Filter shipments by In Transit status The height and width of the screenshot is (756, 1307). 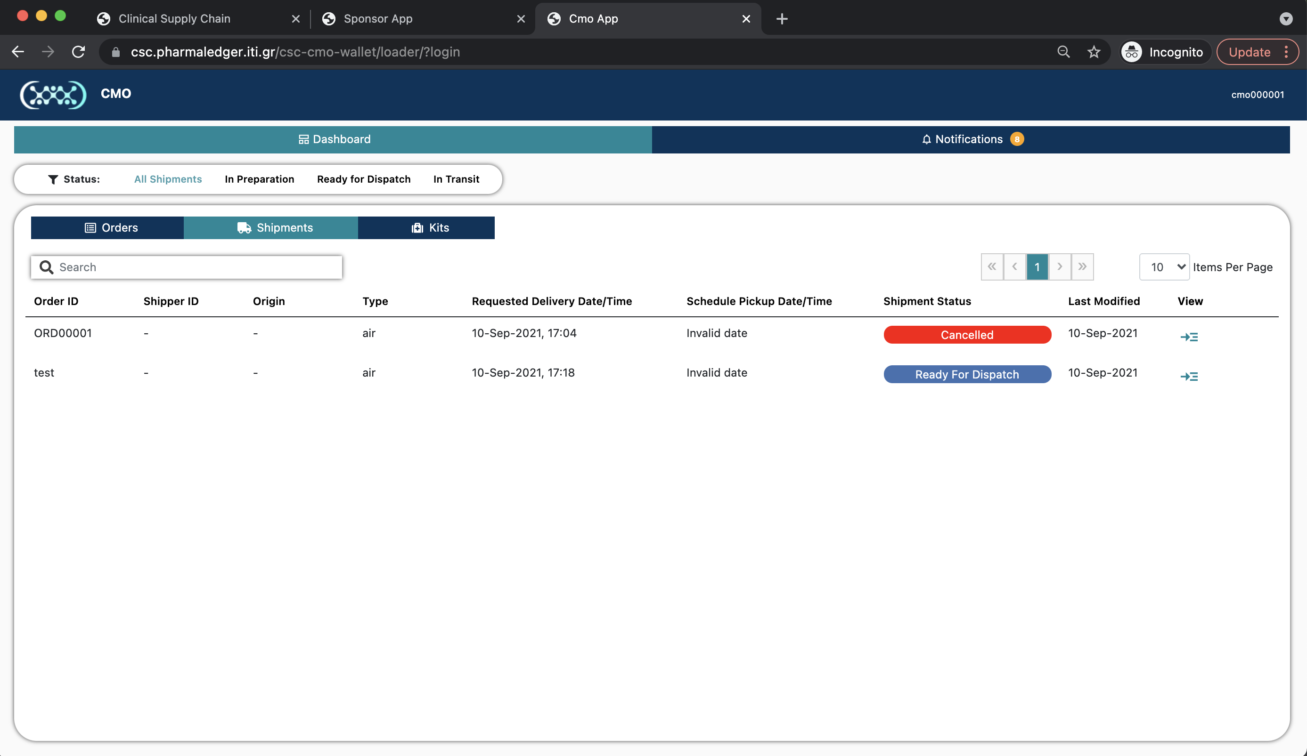[457, 179]
